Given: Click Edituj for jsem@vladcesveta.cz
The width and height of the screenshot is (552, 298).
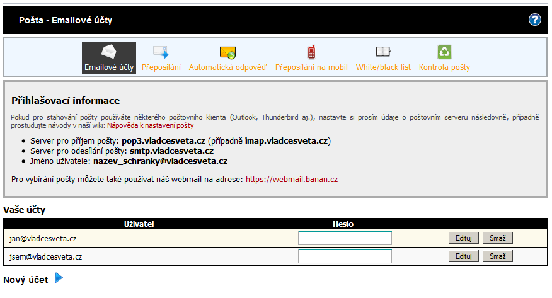Looking at the screenshot, I should (x=463, y=256).
